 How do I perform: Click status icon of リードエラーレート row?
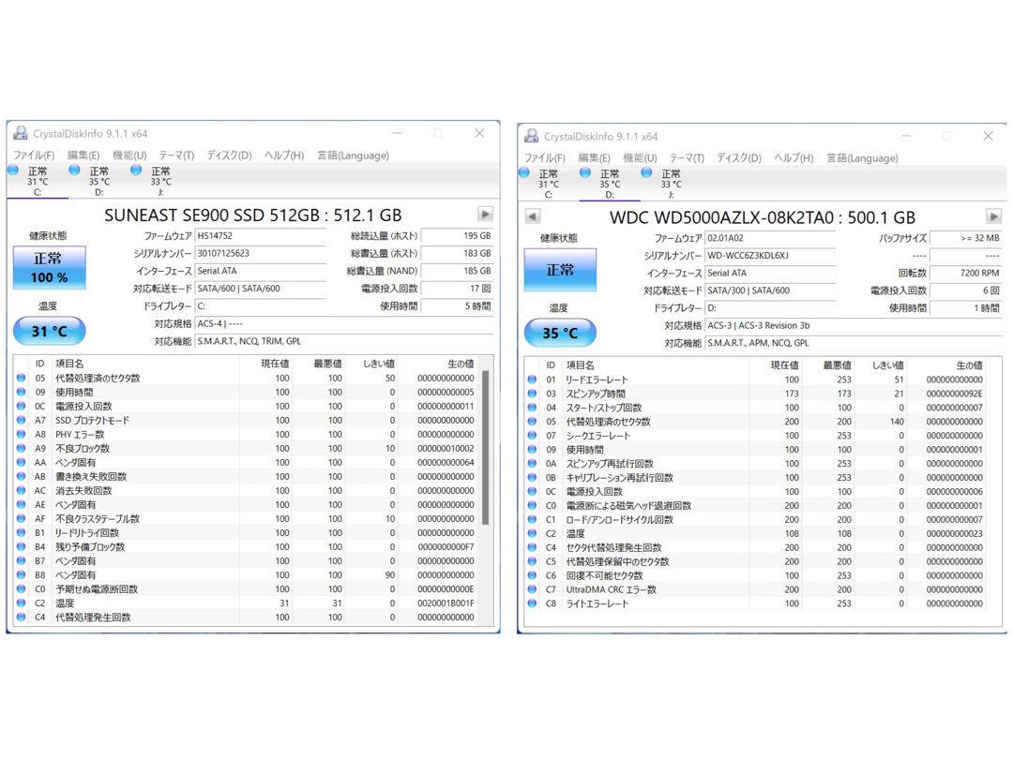pos(533,379)
